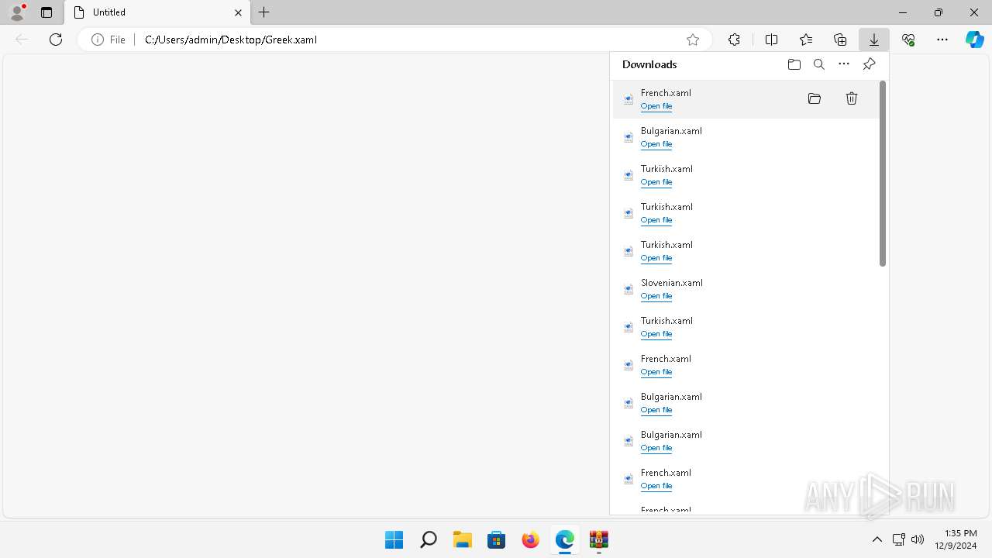Select the Slovenian.xaml download entry
Viewport: 992px width, 558px height.
tap(746, 289)
